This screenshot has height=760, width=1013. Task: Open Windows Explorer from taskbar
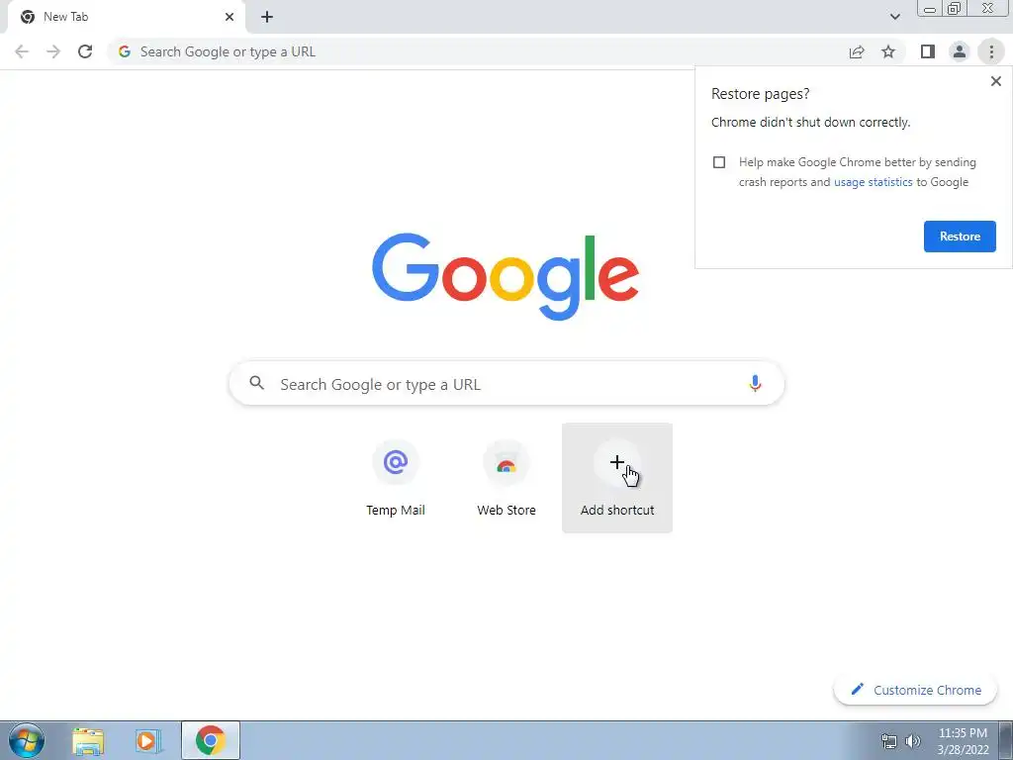88,740
